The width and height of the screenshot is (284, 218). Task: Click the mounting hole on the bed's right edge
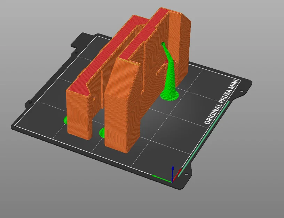[242, 92]
